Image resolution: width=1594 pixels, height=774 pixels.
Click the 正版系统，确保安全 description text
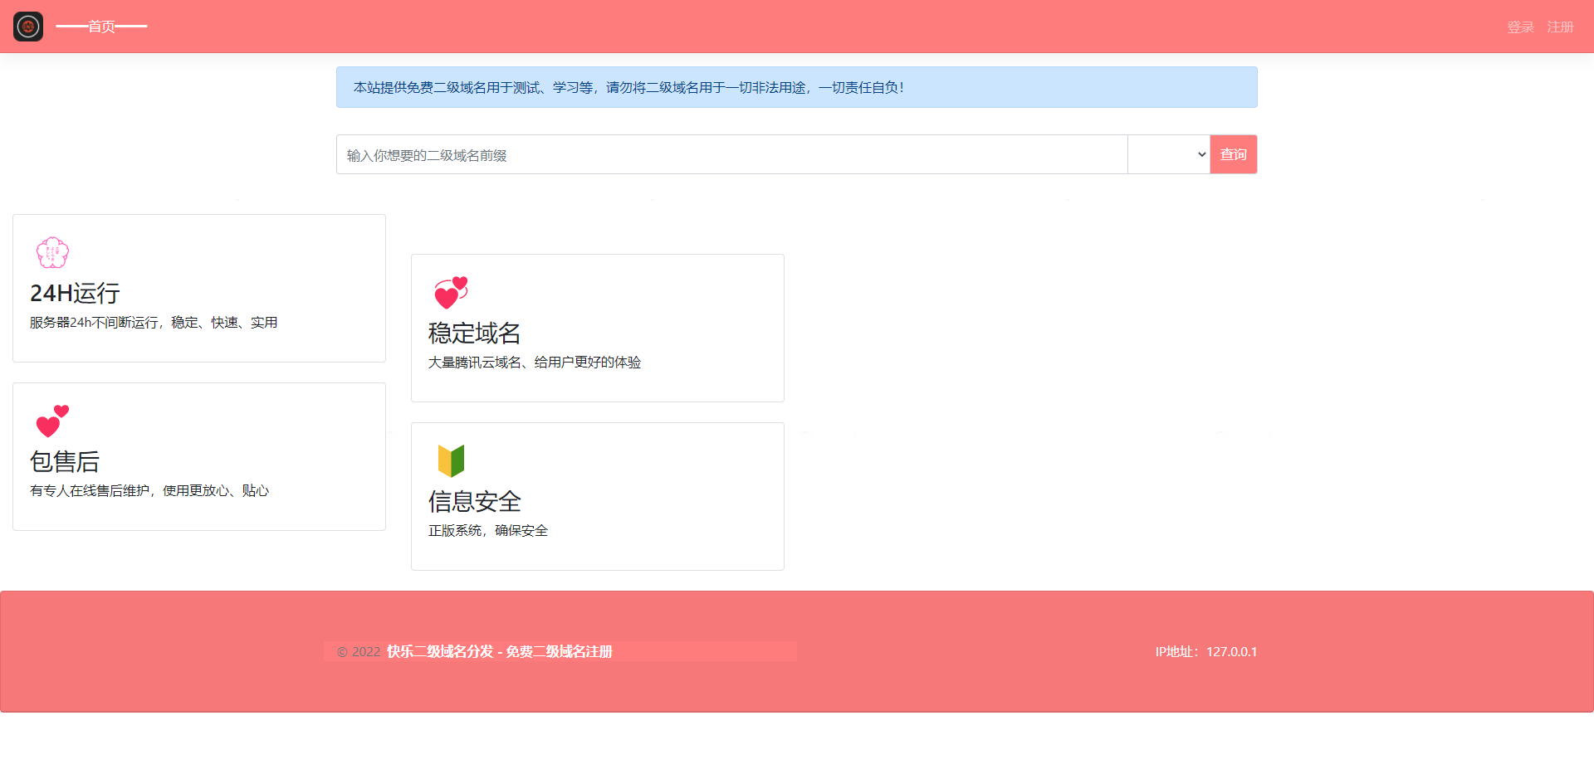[488, 530]
